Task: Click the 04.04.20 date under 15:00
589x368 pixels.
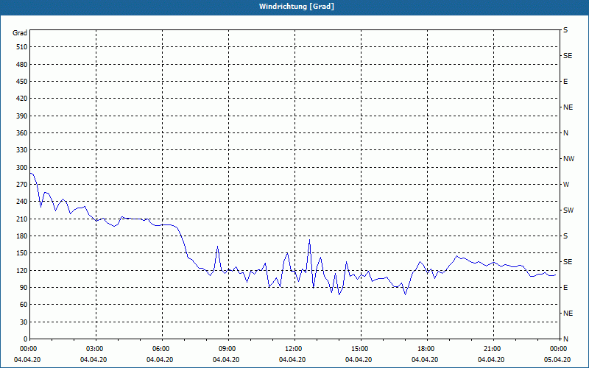Action: [359, 360]
